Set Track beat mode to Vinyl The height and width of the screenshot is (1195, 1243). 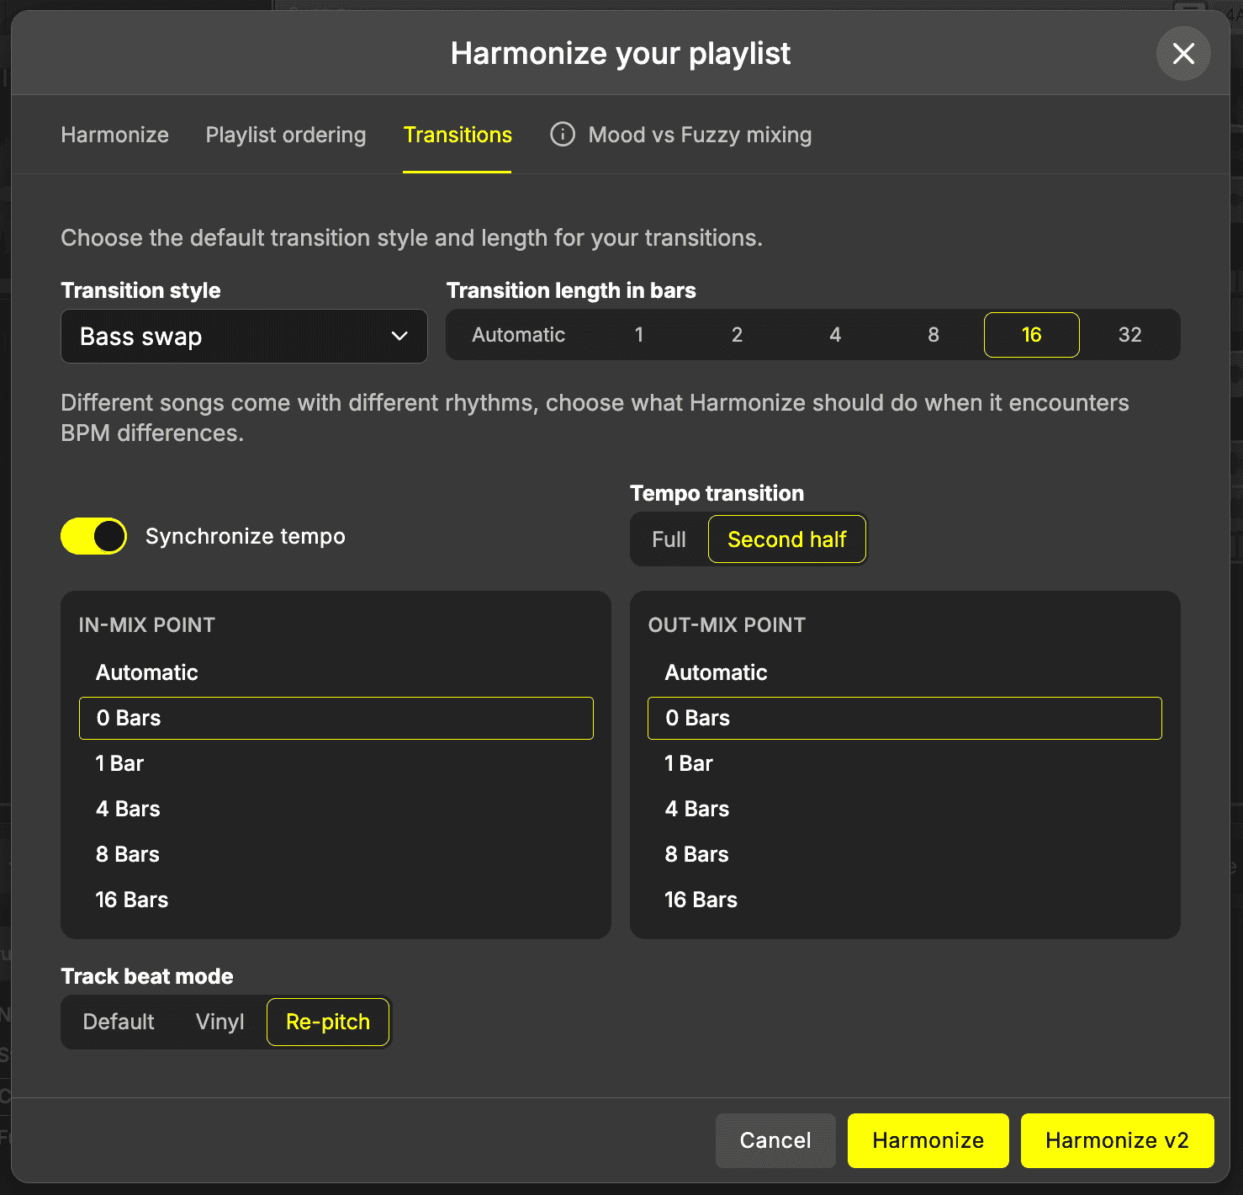(x=219, y=1022)
